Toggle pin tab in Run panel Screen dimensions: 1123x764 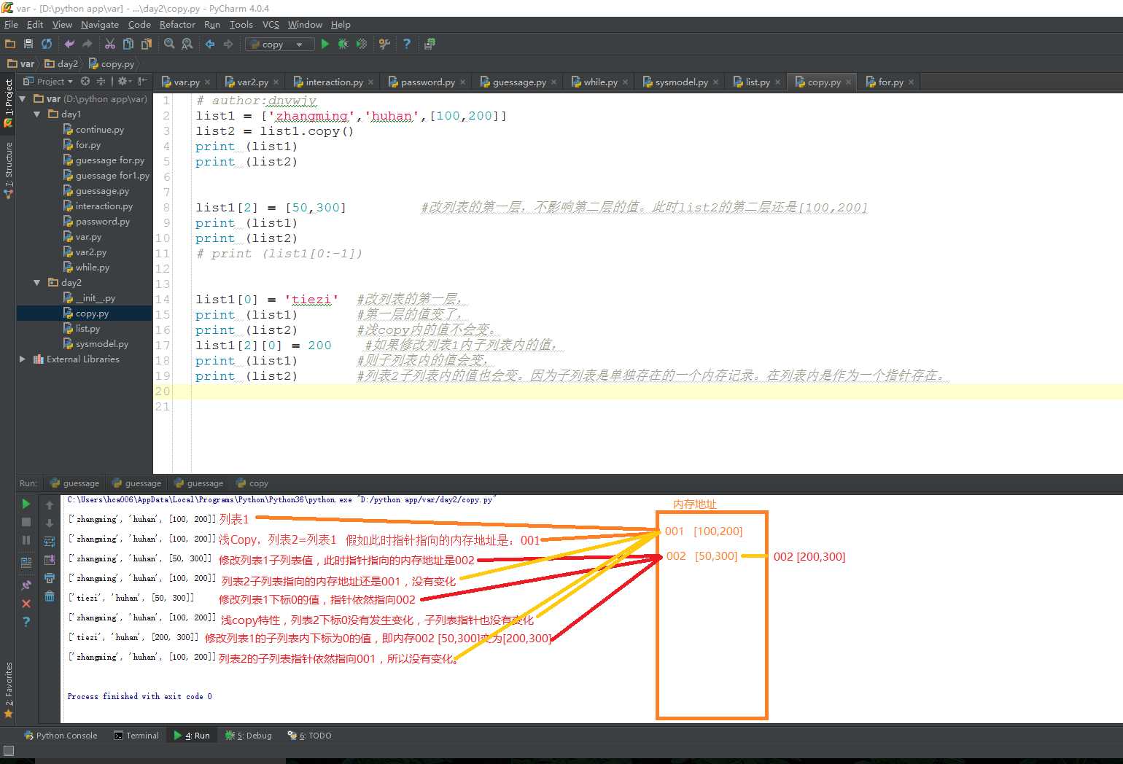(x=26, y=585)
